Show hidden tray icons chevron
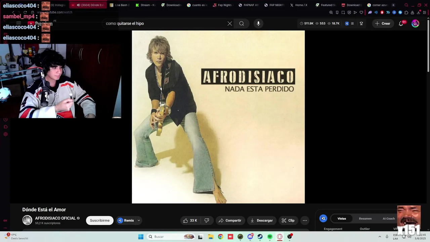The image size is (430, 242). pyautogui.click(x=380, y=237)
